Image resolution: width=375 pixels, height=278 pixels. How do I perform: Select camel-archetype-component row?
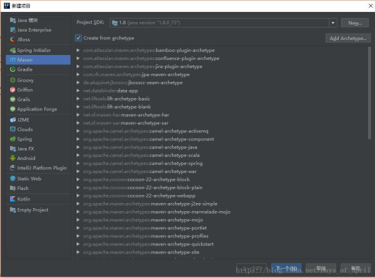pyautogui.click(x=221, y=139)
